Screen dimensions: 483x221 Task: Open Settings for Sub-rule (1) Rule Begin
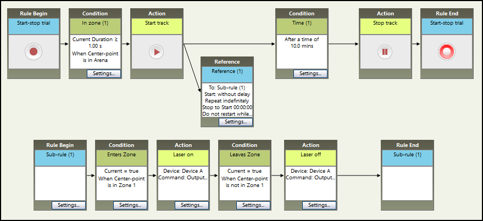tap(69, 205)
